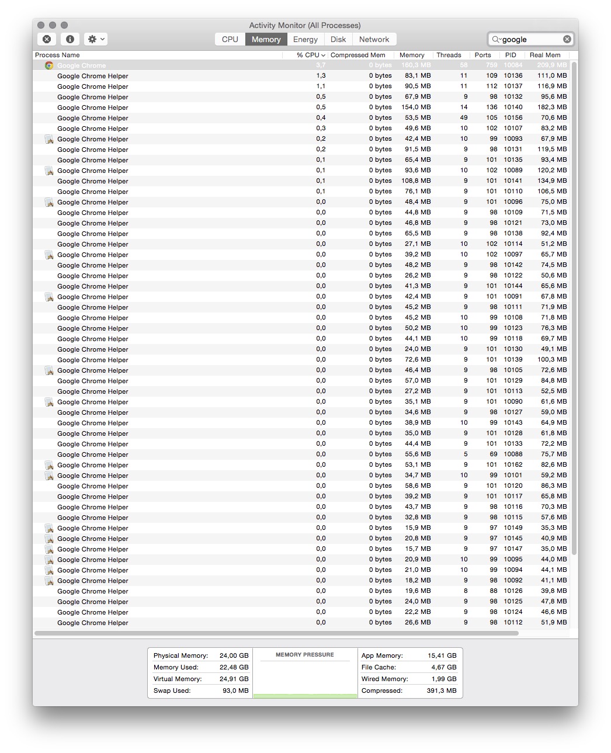This screenshot has height=753, width=611.
Task: Open the Disk tab
Action: click(338, 39)
